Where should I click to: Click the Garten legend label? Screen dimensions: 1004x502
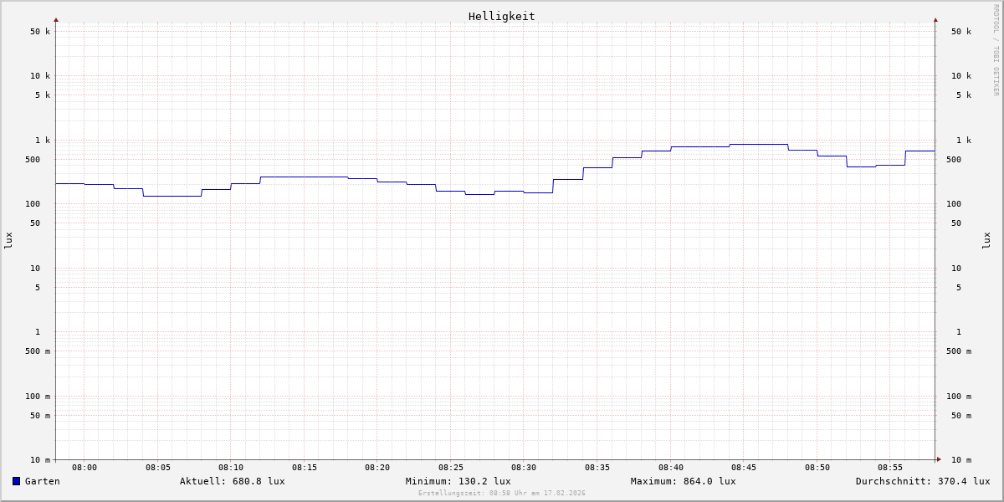click(42, 481)
